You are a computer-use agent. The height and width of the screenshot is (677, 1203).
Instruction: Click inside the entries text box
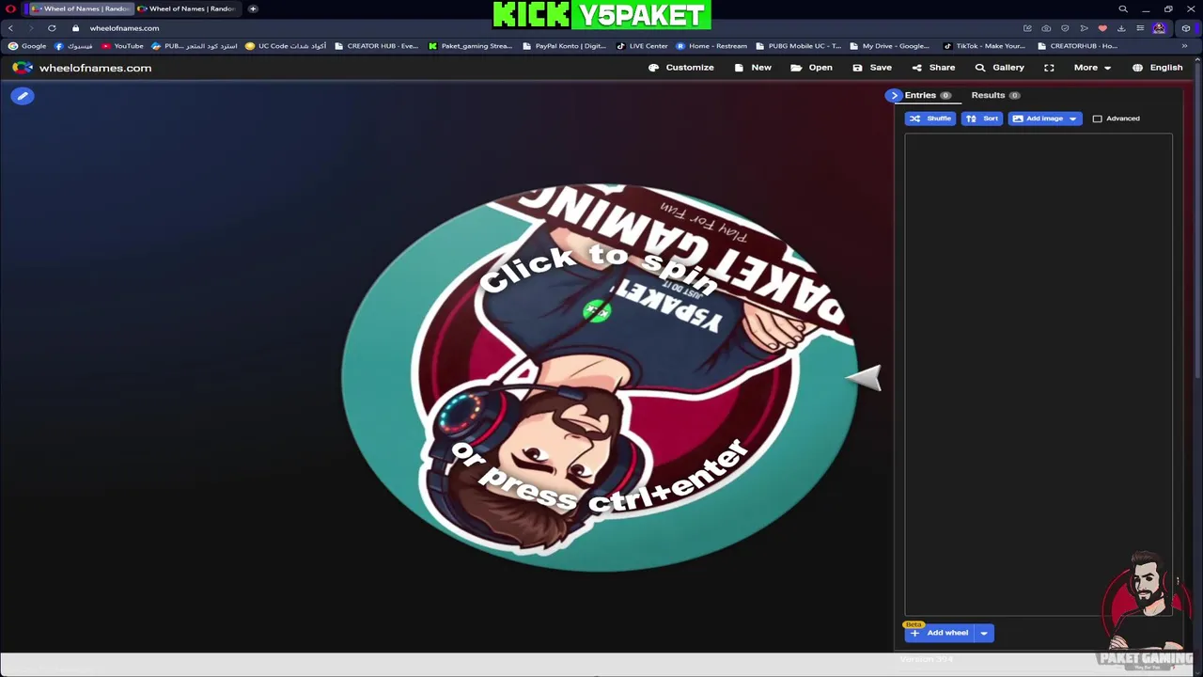pos(1039,374)
